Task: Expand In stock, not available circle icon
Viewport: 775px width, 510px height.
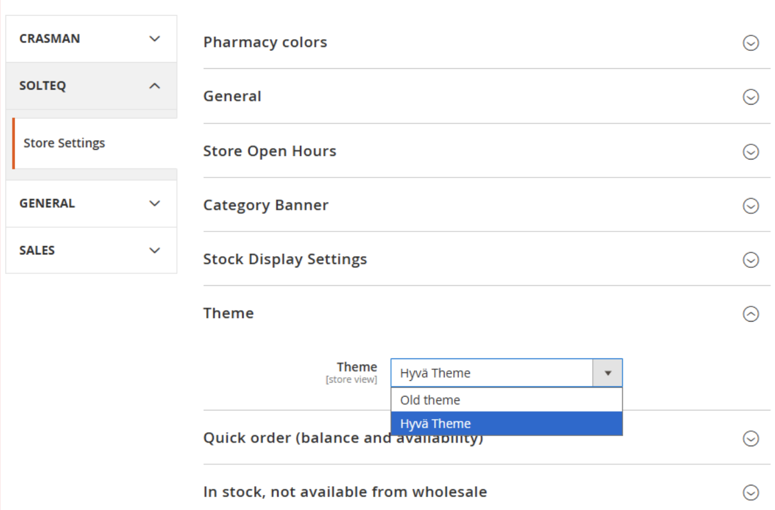Action: click(x=750, y=493)
